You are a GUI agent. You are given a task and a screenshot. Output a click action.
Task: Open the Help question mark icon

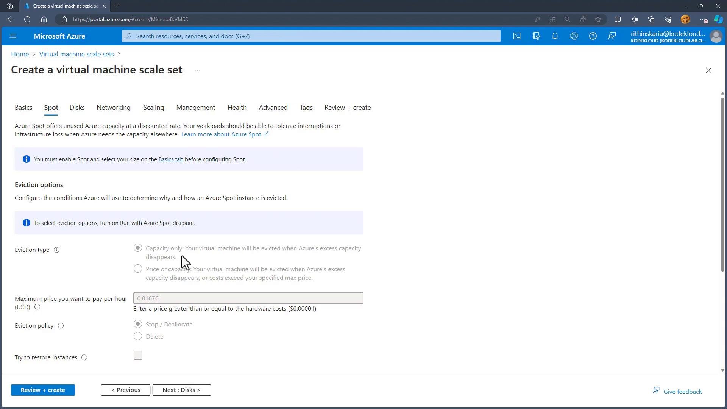coord(593,36)
